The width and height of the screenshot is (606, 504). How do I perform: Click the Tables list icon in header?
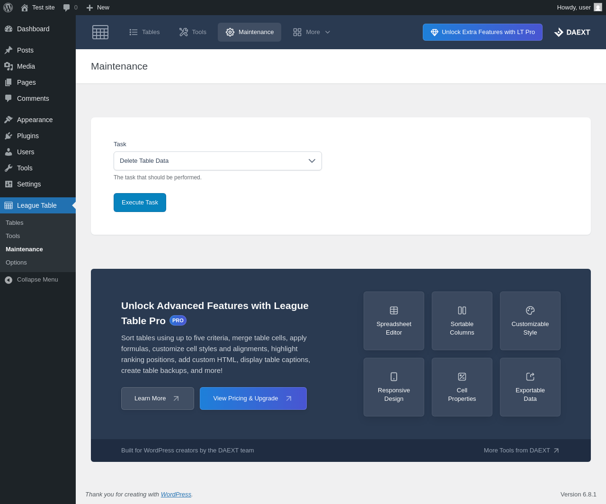point(134,32)
